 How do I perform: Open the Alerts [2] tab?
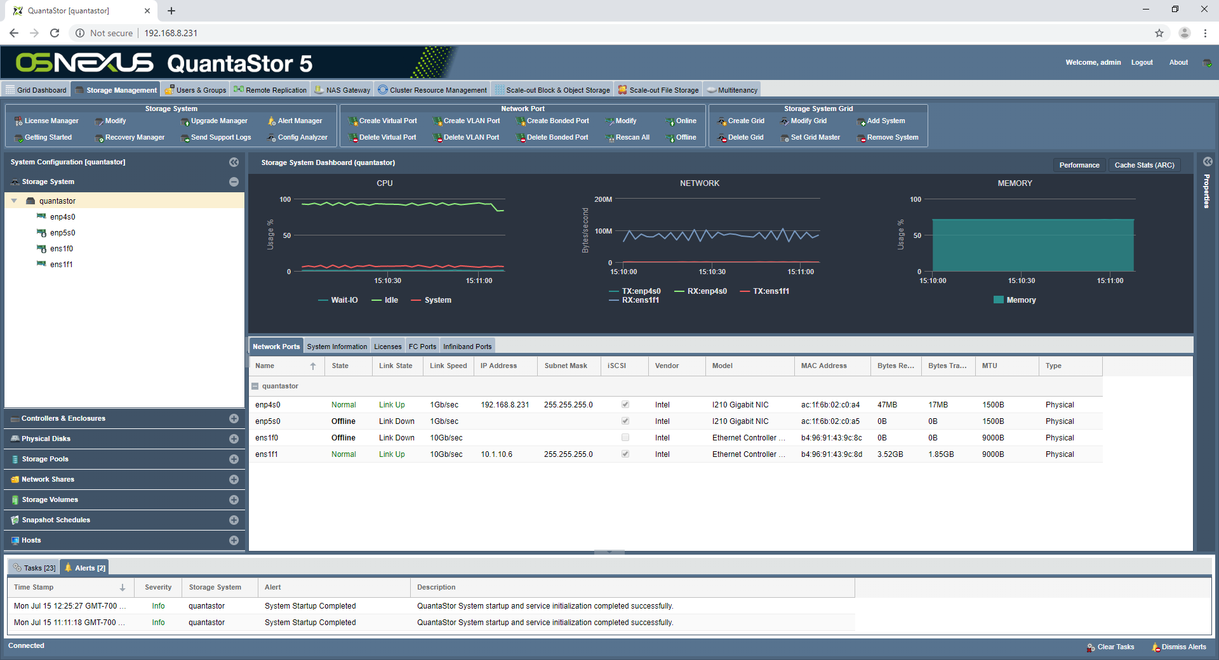tap(84, 567)
